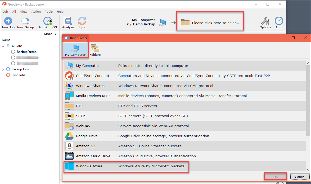Screen dimensions: 311x184
Task: Select the BackupDemo job
Action: point(26,52)
